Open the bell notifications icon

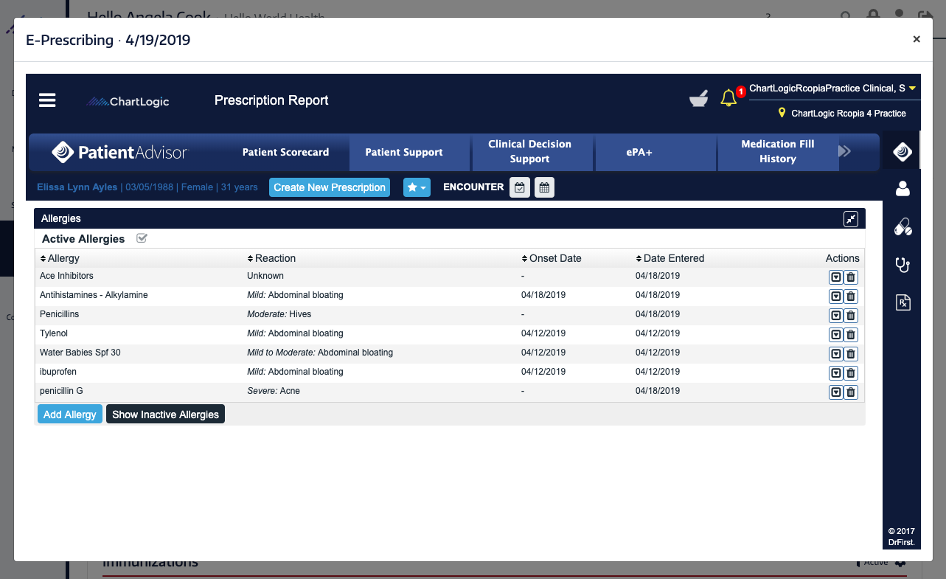coord(728,98)
